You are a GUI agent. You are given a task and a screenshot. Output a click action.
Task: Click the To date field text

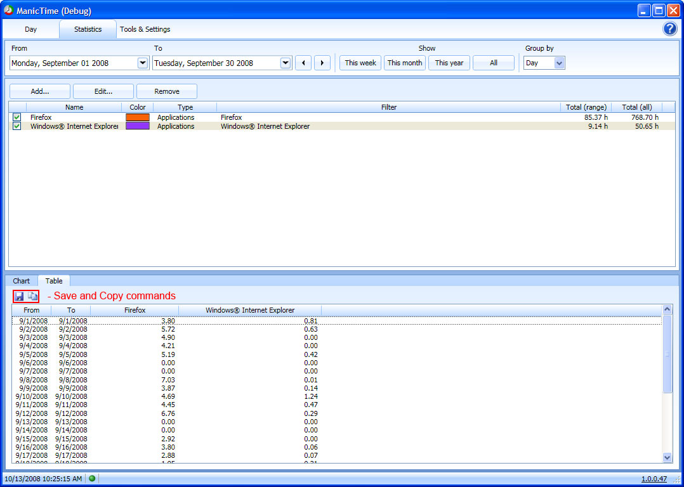pos(203,63)
